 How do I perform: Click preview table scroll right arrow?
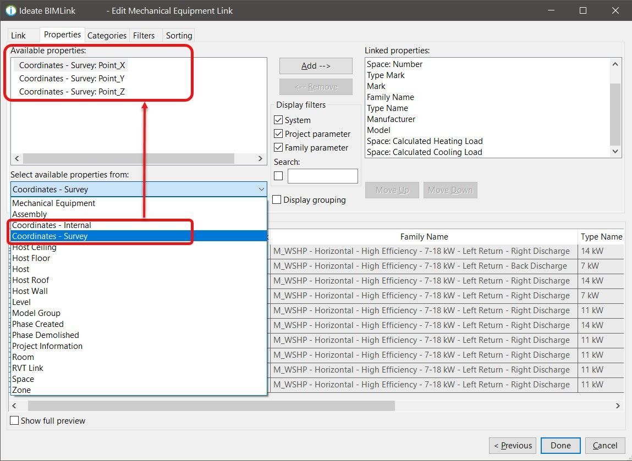pyautogui.click(x=618, y=406)
